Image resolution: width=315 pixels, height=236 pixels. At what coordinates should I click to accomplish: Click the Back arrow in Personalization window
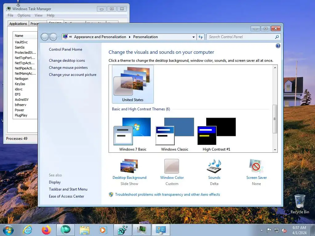[45, 37]
